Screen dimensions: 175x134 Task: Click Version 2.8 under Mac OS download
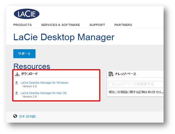click(x=29, y=97)
